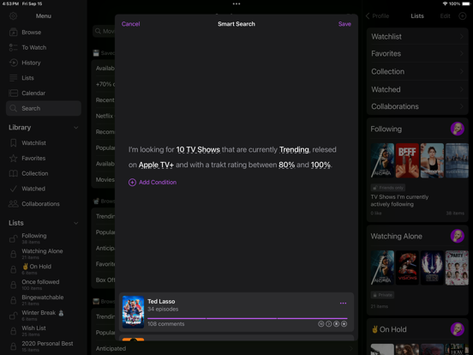Image resolution: width=473 pixels, height=355 pixels.
Task: Add a new list with plus icon
Action: click(462, 16)
